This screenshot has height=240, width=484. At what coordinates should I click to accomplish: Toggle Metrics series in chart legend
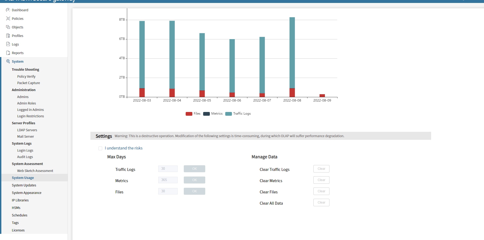213,114
